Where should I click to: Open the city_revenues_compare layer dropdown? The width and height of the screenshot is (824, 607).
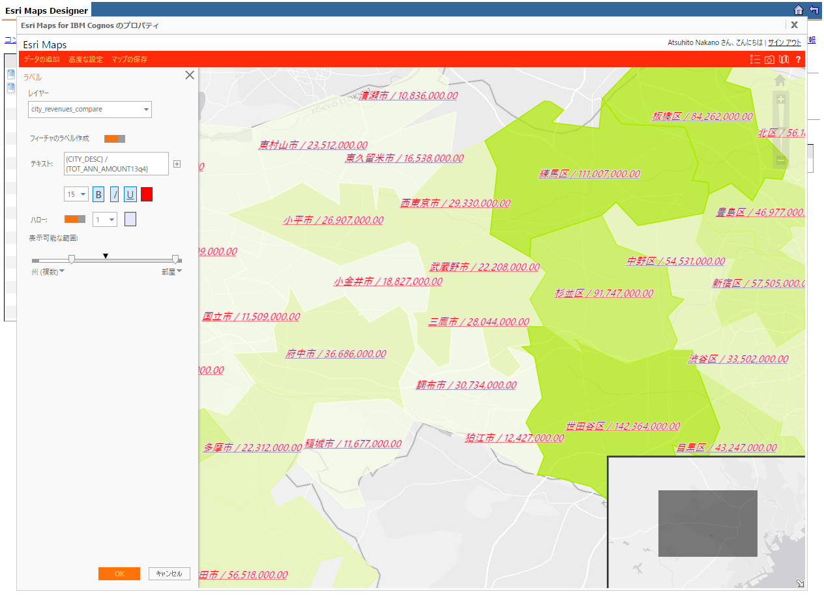[90, 110]
